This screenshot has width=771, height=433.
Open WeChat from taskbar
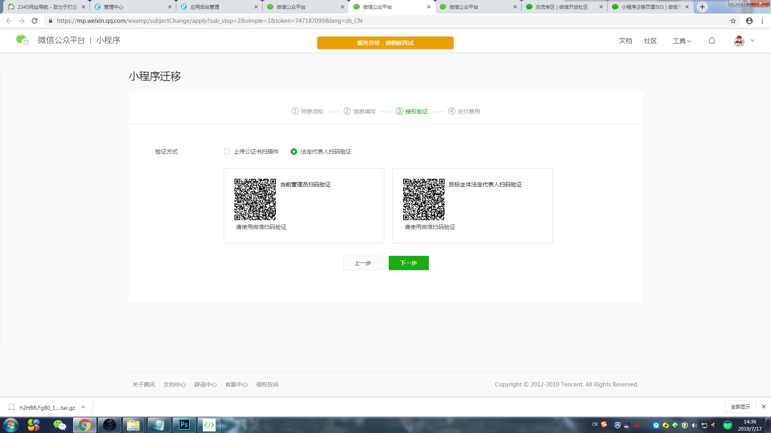[59, 425]
